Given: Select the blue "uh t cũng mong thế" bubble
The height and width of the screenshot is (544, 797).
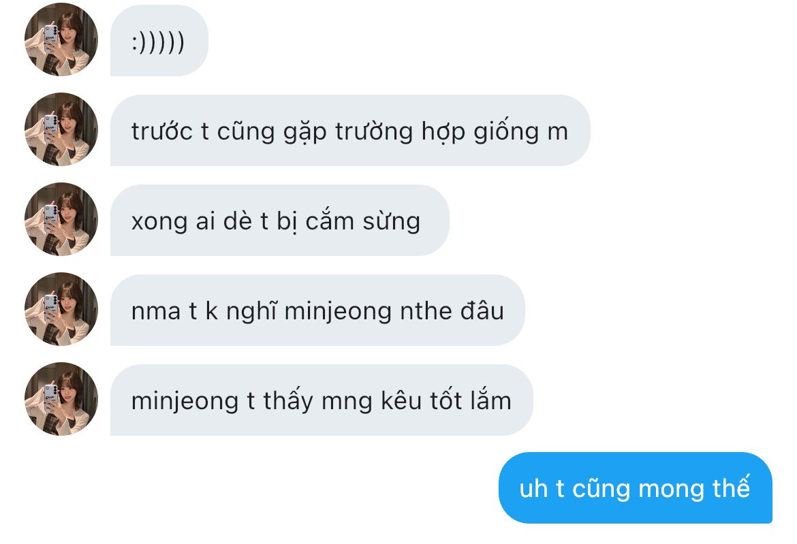Looking at the screenshot, I should click(636, 488).
